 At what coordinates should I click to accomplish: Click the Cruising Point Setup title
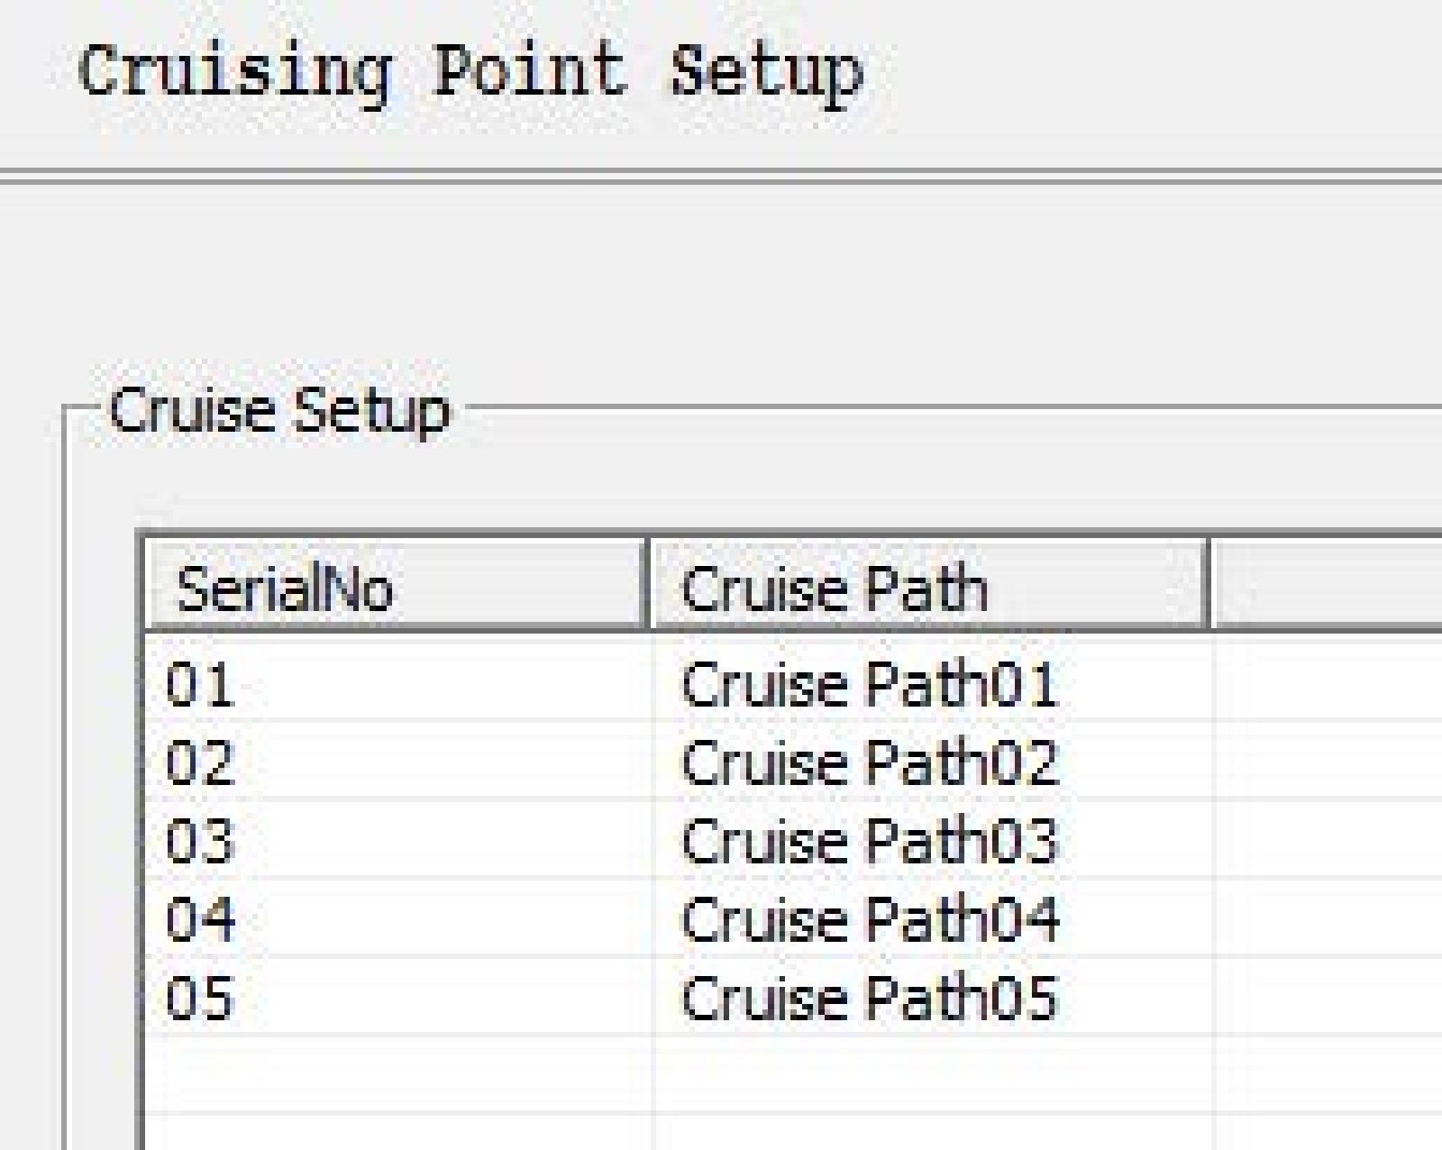[470, 74]
